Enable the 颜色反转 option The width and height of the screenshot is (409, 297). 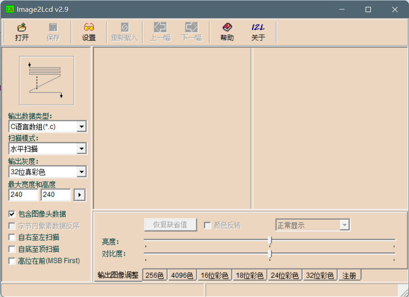click(207, 225)
